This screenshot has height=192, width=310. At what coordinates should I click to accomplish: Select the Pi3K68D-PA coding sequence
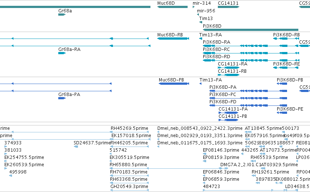click(248, 91)
